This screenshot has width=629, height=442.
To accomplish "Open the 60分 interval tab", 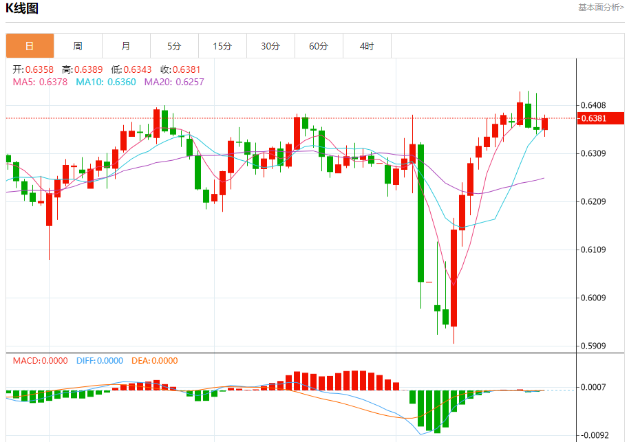I will click(319, 46).
